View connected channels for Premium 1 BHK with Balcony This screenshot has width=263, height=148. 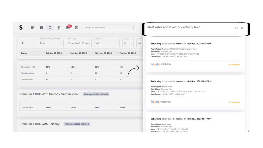click(77, 124)
